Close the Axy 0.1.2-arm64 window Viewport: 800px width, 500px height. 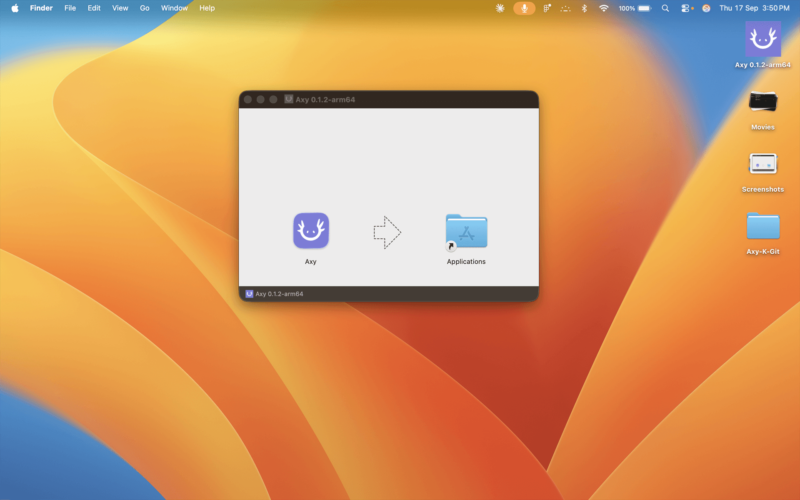[x=248, y=100]
